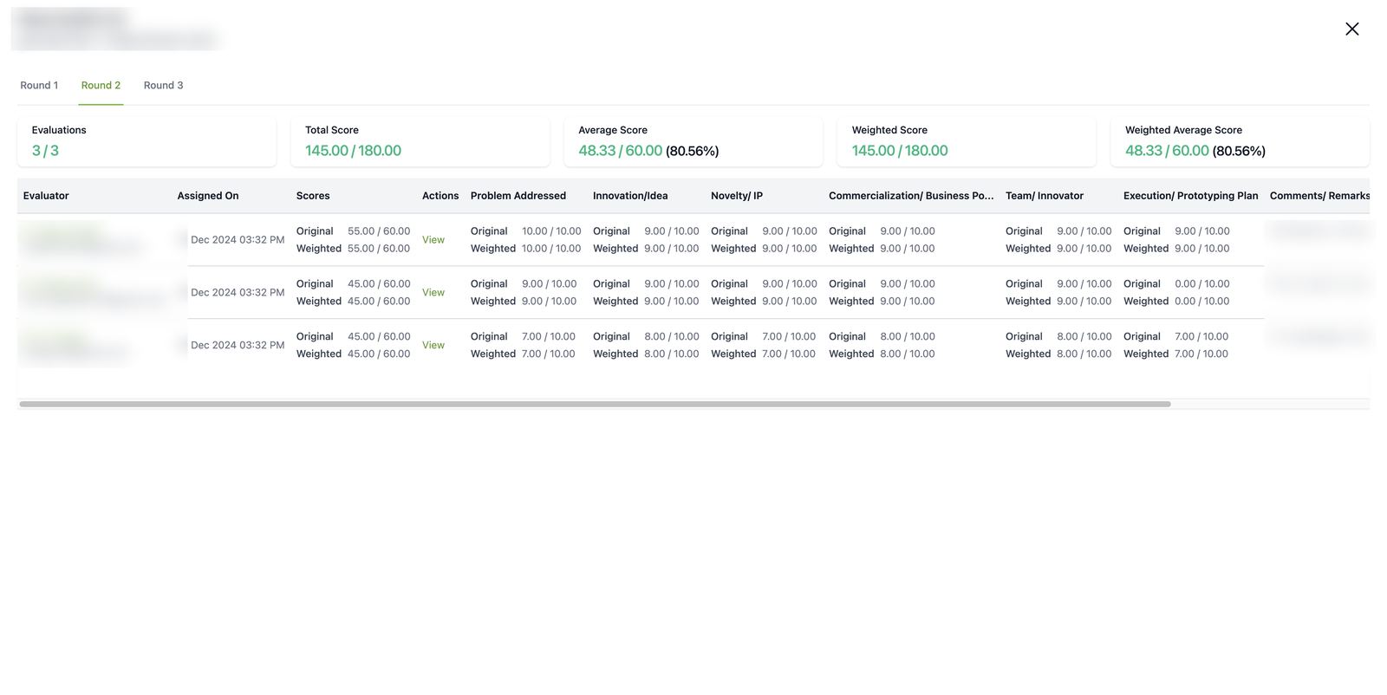Image resolution: width=1387 pixels, height=695 pixels.
Task: View evaluation scored 55.00 / 60.00
Action: tap(433, 240)
